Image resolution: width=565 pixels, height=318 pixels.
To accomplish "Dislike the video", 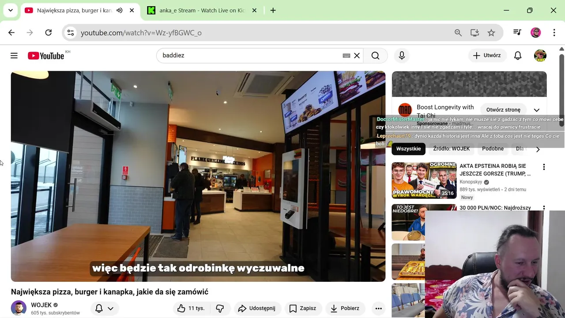I will click(x=220, y=308).
